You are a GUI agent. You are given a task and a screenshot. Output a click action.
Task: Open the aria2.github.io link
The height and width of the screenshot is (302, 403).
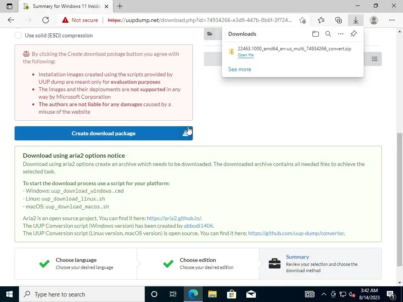[174, 218]
